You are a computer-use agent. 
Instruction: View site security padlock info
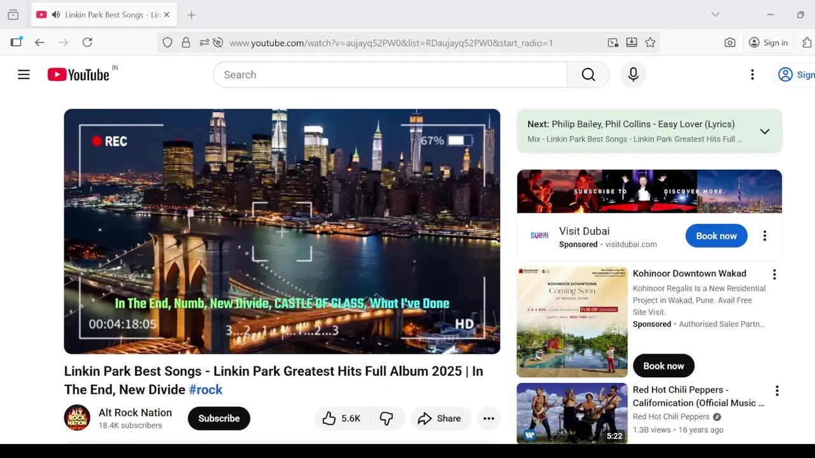[x=186, y=43]
